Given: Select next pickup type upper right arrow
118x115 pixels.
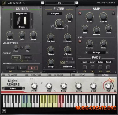Looking at the screenshot, I should click(x=32, y=19).
